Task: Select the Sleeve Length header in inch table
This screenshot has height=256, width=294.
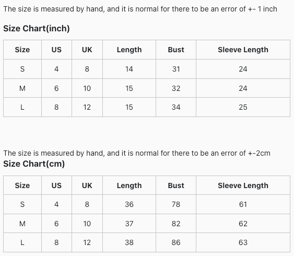Action: (x=243, y=50)
